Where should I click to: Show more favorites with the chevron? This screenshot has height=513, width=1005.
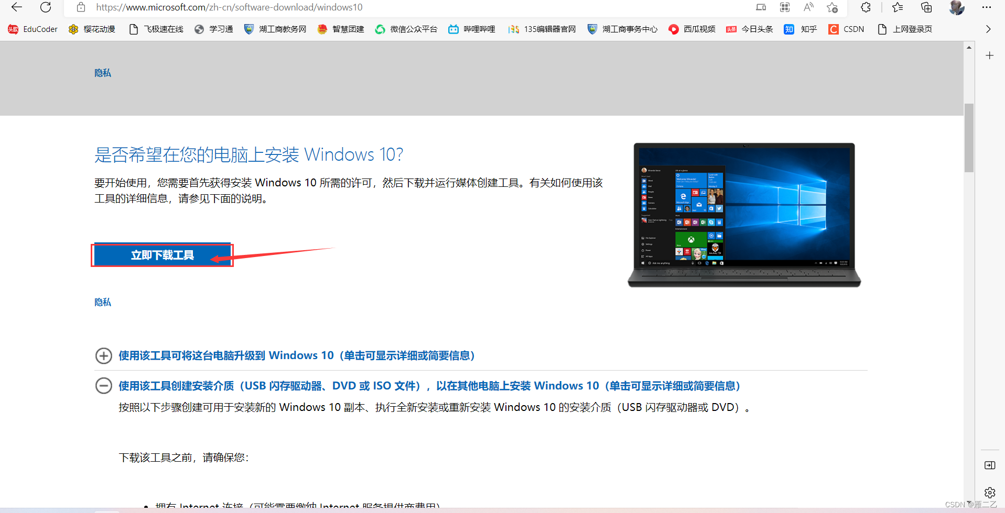point(988,29)
